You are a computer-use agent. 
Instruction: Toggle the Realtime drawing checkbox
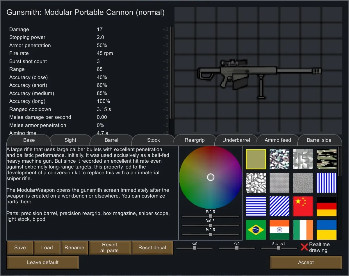pos(304,247)
